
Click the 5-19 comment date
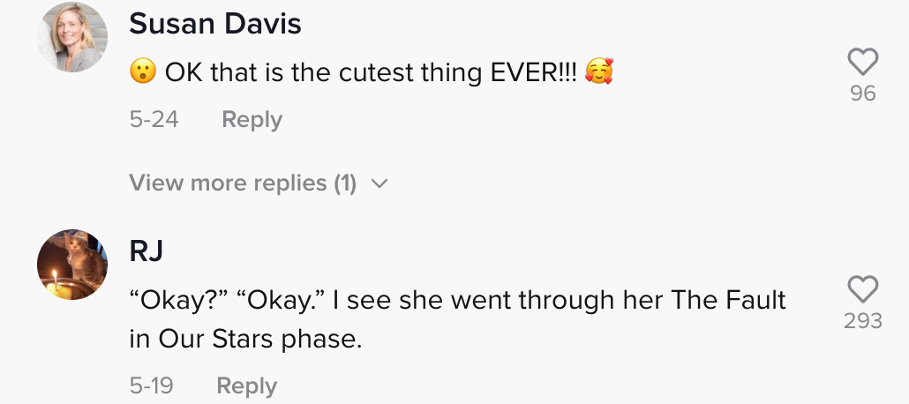pos(151,385)
